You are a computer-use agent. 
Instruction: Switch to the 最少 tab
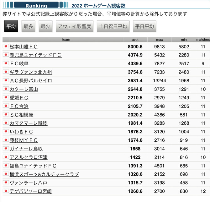click(45, 26)
